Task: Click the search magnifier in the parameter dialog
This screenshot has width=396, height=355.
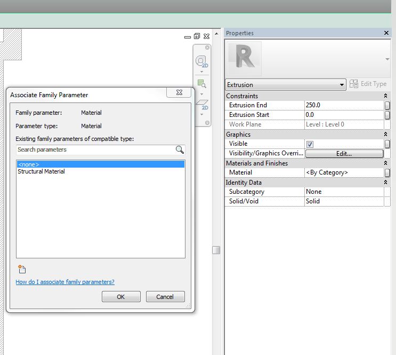Action: click(180, 150)
